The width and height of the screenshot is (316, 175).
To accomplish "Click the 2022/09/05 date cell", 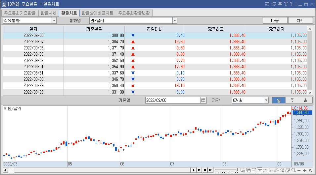I will click(x=33, y=54).
